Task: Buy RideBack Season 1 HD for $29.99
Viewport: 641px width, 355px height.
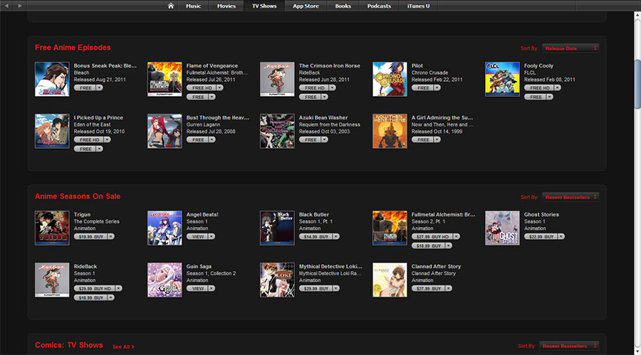Action: 95,288
